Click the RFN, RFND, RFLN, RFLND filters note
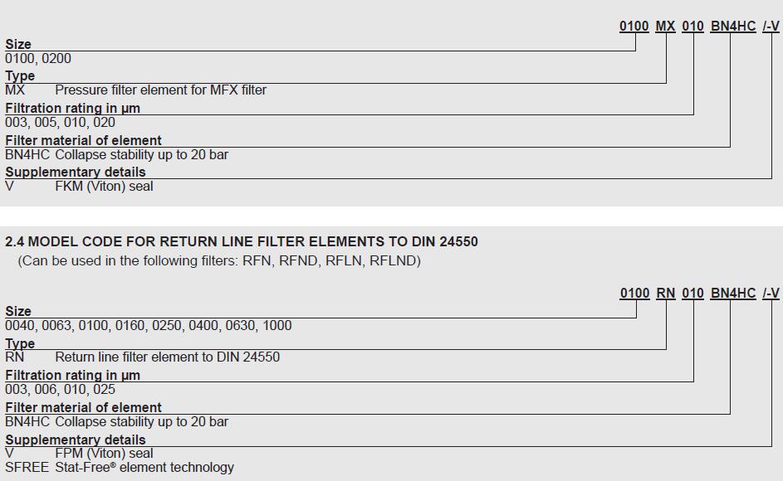Screen dimensions: 783x481 tap(219, 261)
